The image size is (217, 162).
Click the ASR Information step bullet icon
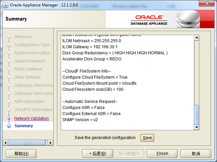pos(9,102)
